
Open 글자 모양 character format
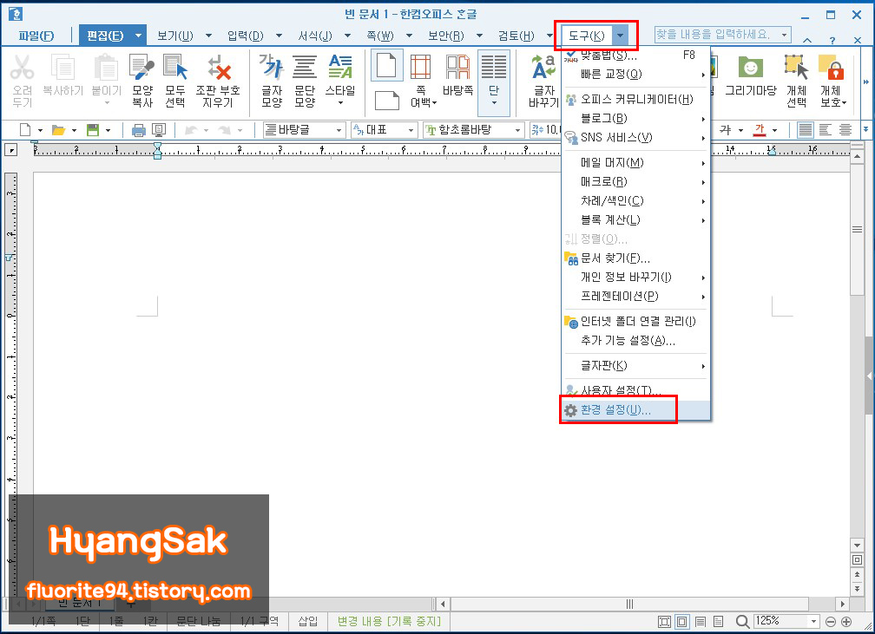pos(272,81)
